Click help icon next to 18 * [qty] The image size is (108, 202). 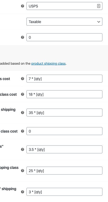tap(22, 94)
